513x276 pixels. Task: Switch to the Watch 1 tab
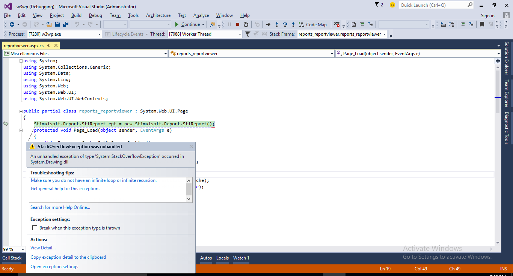point(241,258)
